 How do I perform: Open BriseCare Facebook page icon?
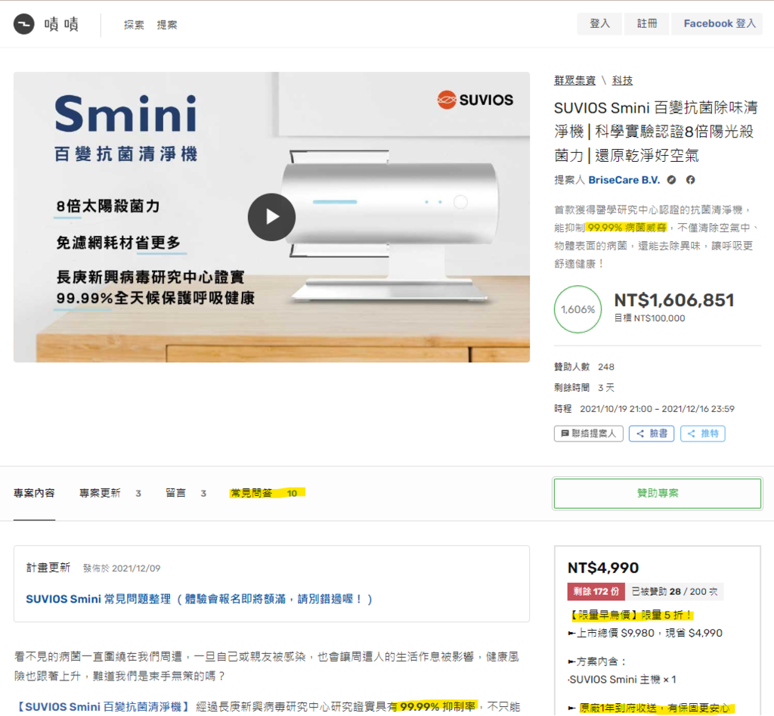(691, 180)
